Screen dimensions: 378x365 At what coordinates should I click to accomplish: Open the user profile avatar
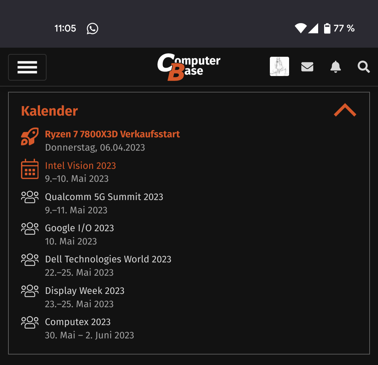[x=279, y=66]
